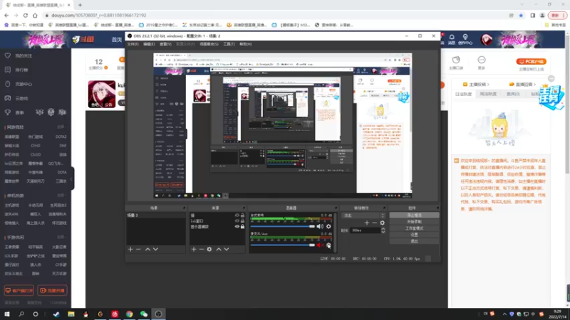The image size is (570, 320).
Task: Open desktop audio settings gear in mixer
Action: (328, 226)
